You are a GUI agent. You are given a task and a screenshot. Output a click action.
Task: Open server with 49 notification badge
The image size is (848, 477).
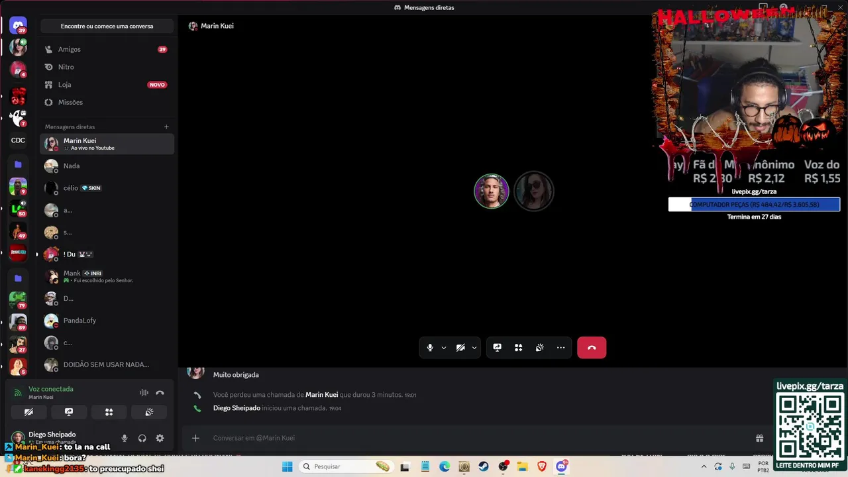point(18,231)
